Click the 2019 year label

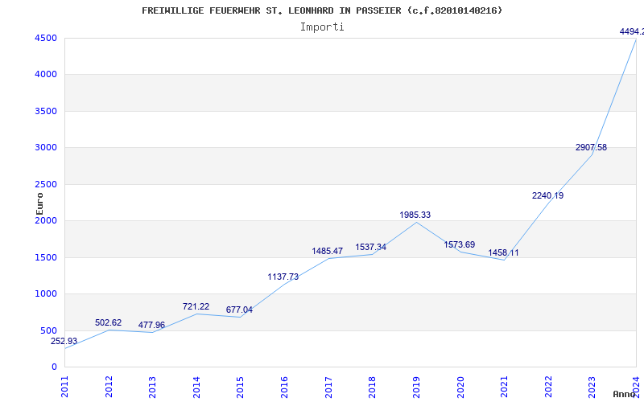coord(416,388)
